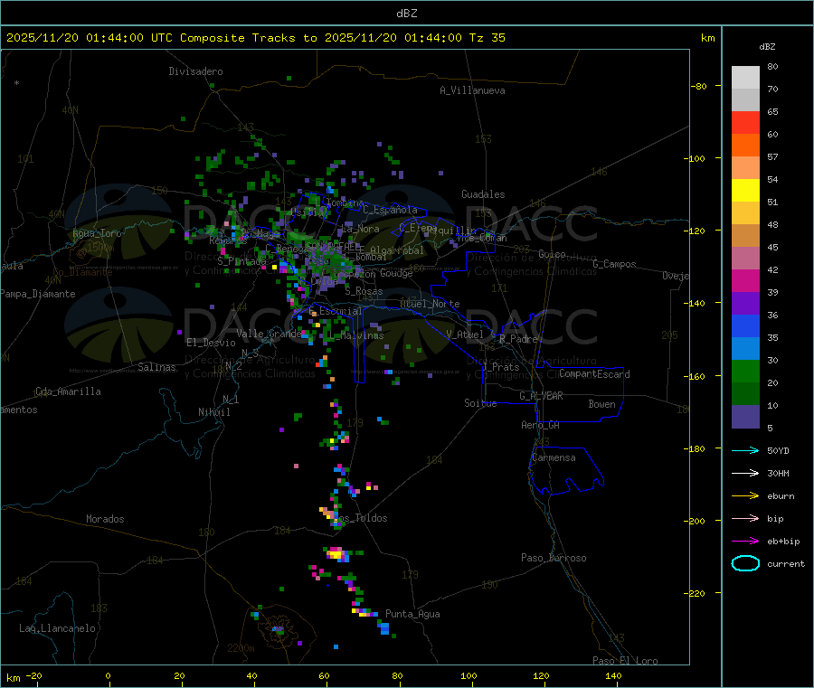Click the cyan 50YD arrow legend icon
Screen dimensions: 814x688
click(745, 450)
